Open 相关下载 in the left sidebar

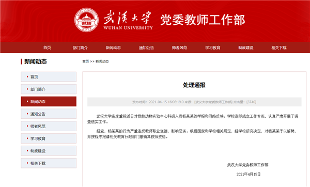click(49, 163)
